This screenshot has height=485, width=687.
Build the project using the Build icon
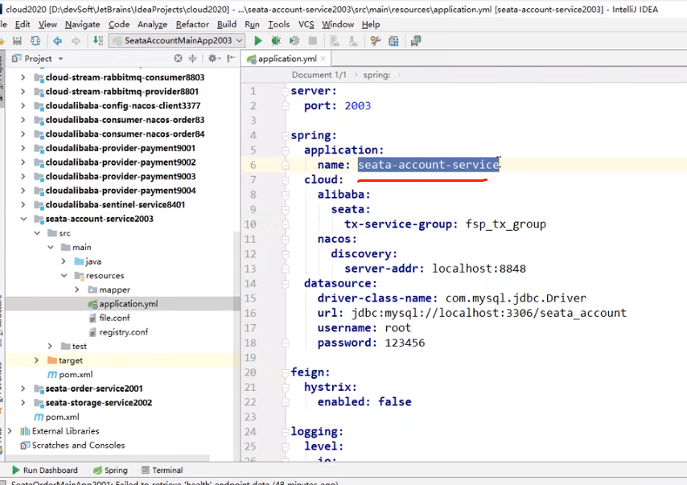(98, 40)
